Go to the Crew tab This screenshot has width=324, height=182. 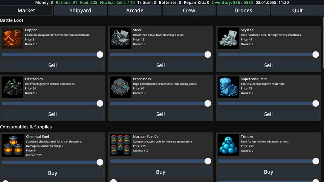[189, 11]
